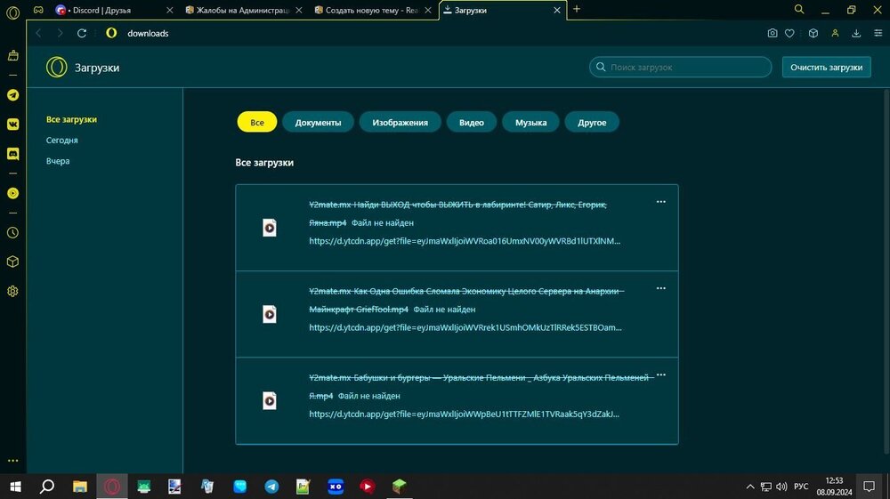Image resolution: width=890 pixels, height=499 pixels.
Task: Select the Все filter chip
Action: [x=257, y=122]
